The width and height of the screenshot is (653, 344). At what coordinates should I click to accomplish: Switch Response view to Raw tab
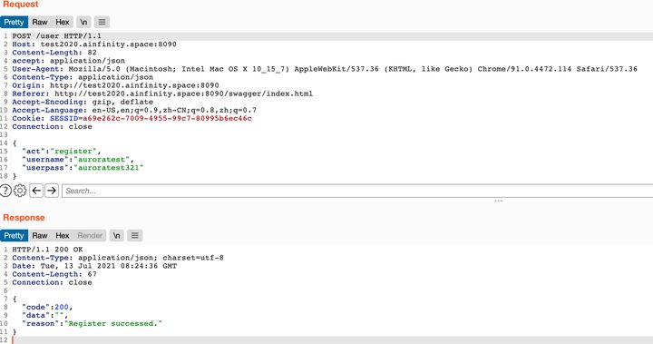pos(40,235)
